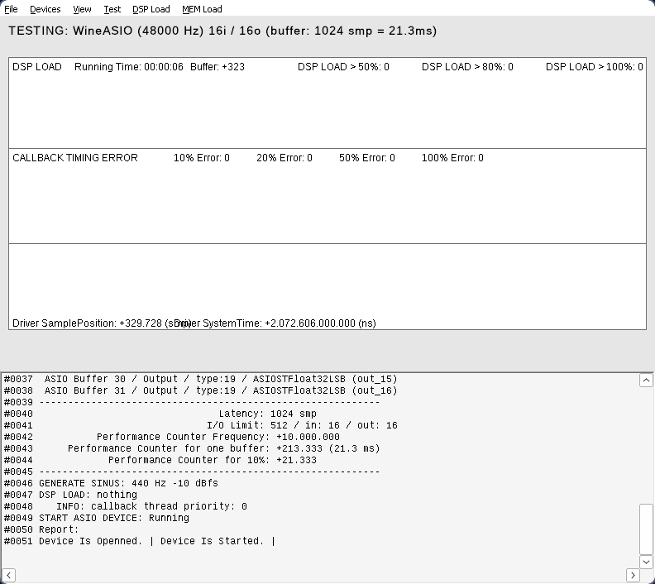The width and height of the screenshot is (655, 584).
Task: Open the View menu
Action: 82,9
